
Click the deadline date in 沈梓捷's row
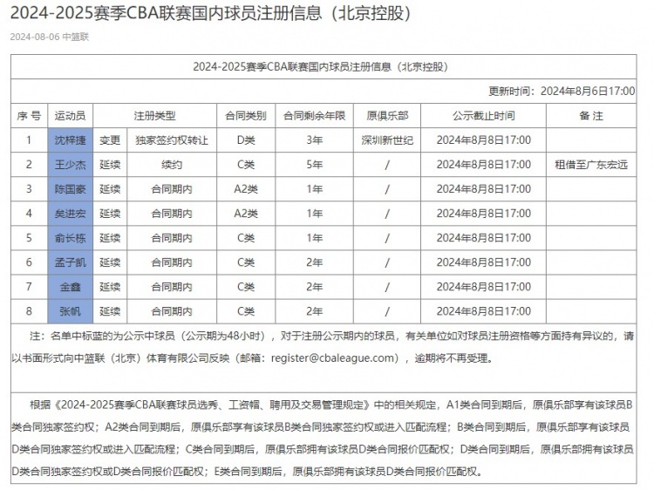[483, 140]
